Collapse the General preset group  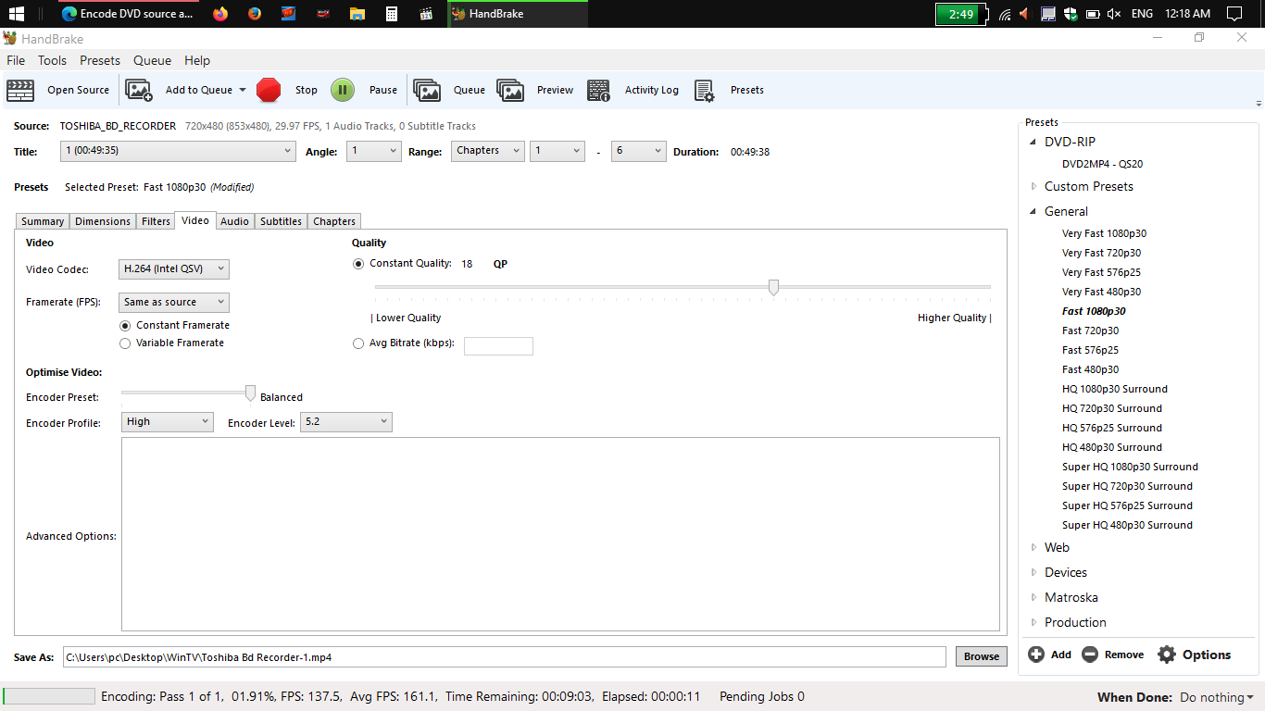1033,212
